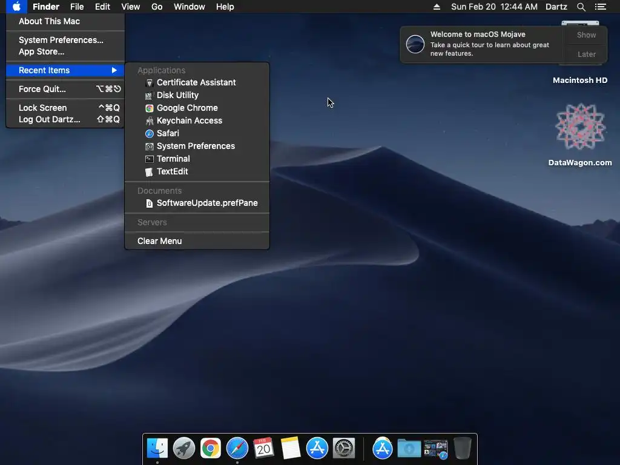The width and height of the screenshot is (620, 465).
Task: Open the Trash in the Dock
Action: 462,449
